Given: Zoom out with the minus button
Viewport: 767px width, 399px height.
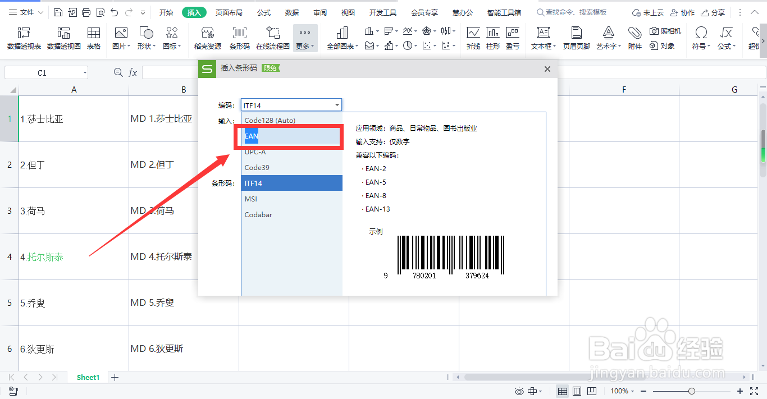Looking at the screenshot, I should [645, 391].
